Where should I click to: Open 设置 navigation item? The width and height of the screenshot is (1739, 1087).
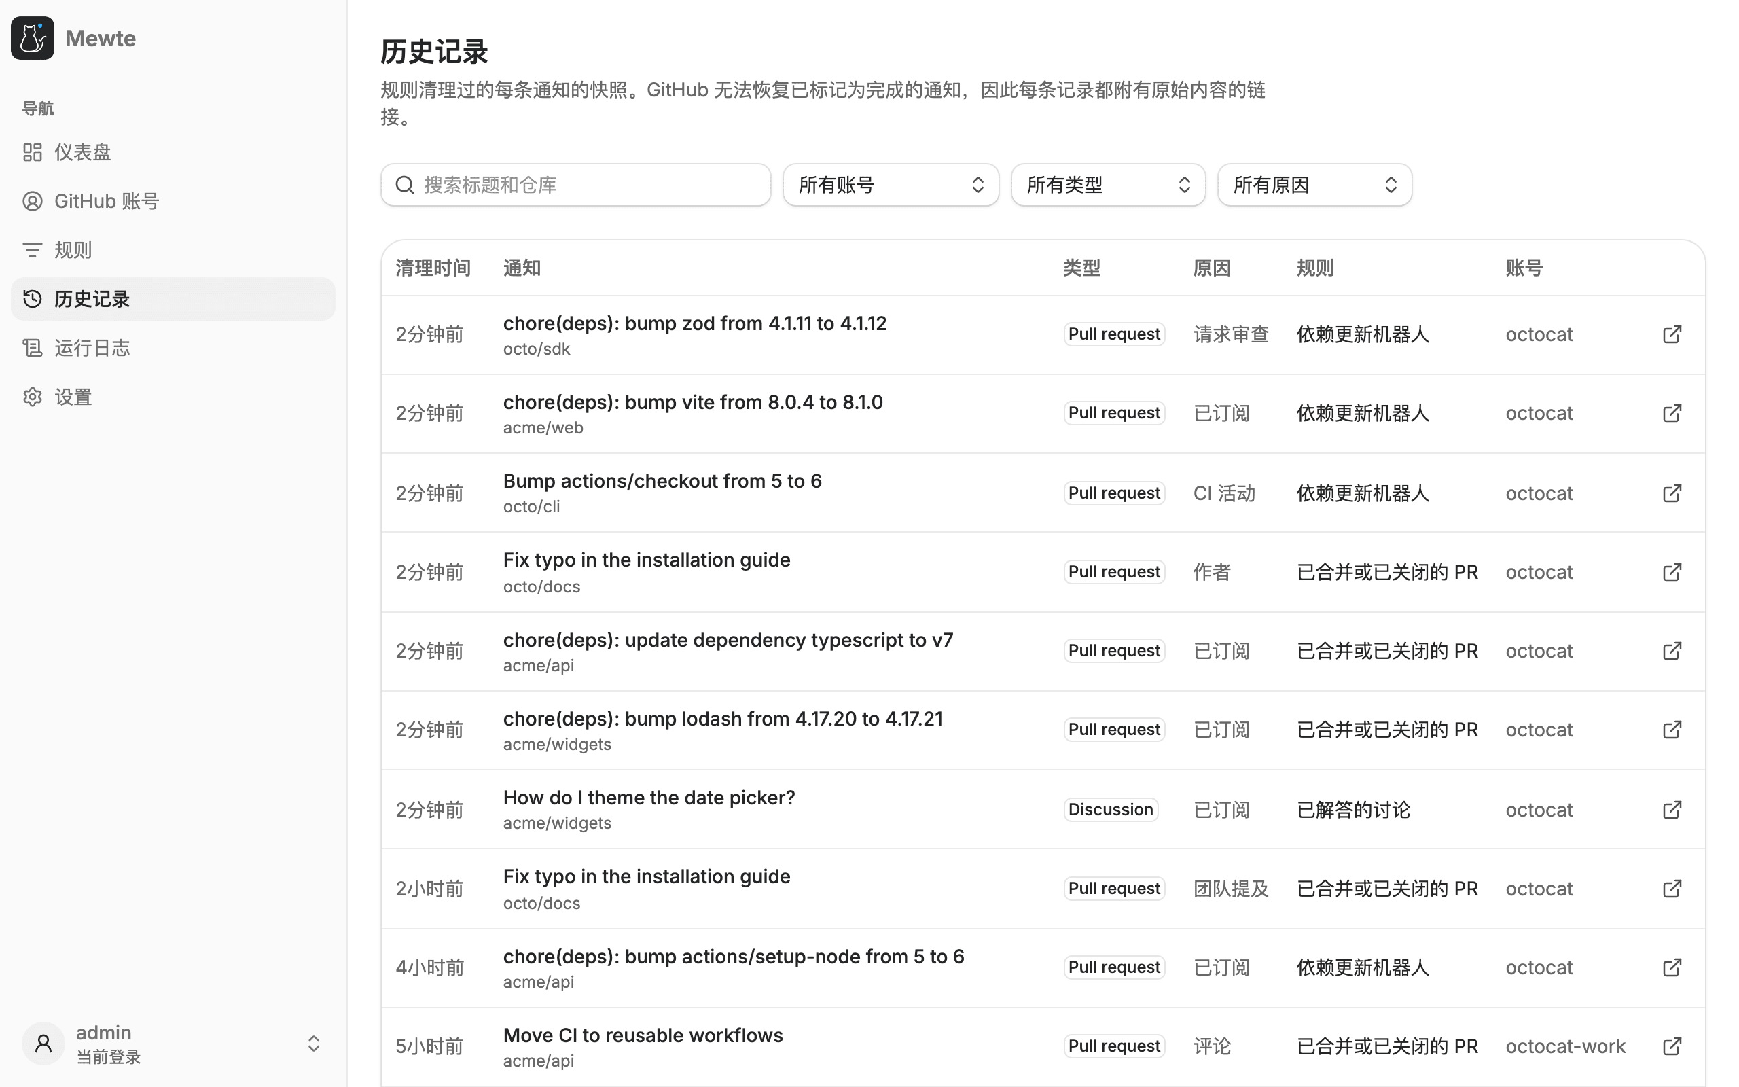click(x=173, y=397)
